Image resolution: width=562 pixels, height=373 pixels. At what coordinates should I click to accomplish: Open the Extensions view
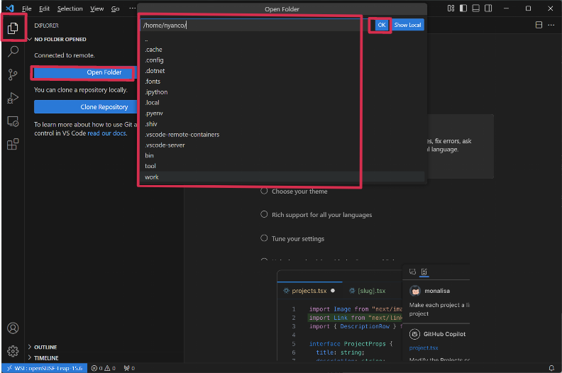point(13,145)
